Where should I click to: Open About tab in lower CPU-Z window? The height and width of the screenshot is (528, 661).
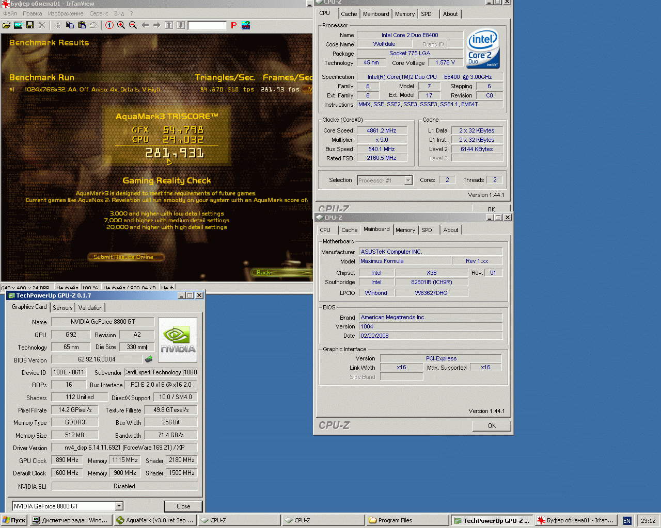(x=451, y=230)
